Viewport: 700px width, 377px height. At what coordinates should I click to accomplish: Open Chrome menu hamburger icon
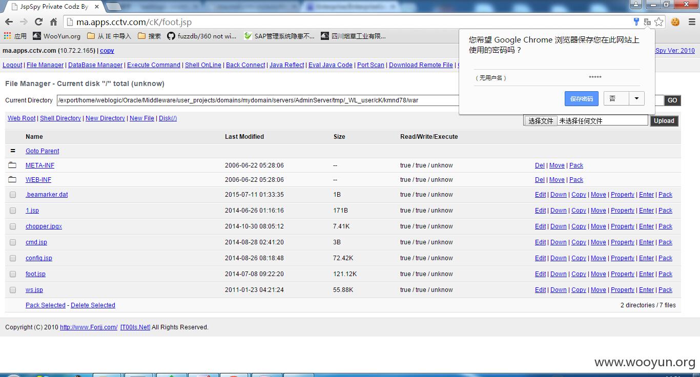691,22
